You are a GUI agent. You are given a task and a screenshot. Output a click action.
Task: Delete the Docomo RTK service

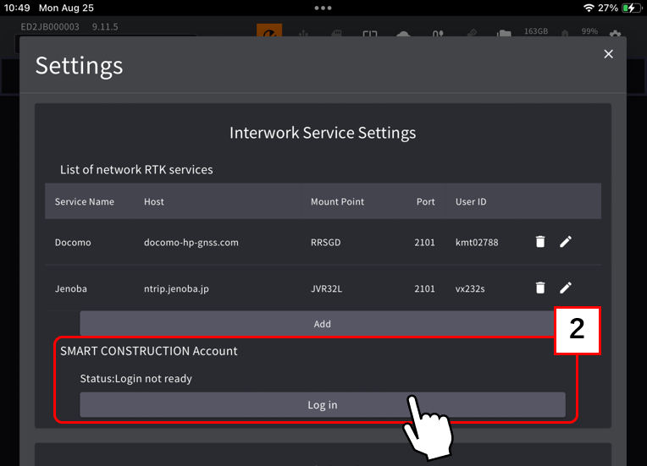coord(540,241)
